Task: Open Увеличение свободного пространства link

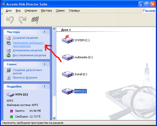Action: pyautogui.click(x=28, y=44)
